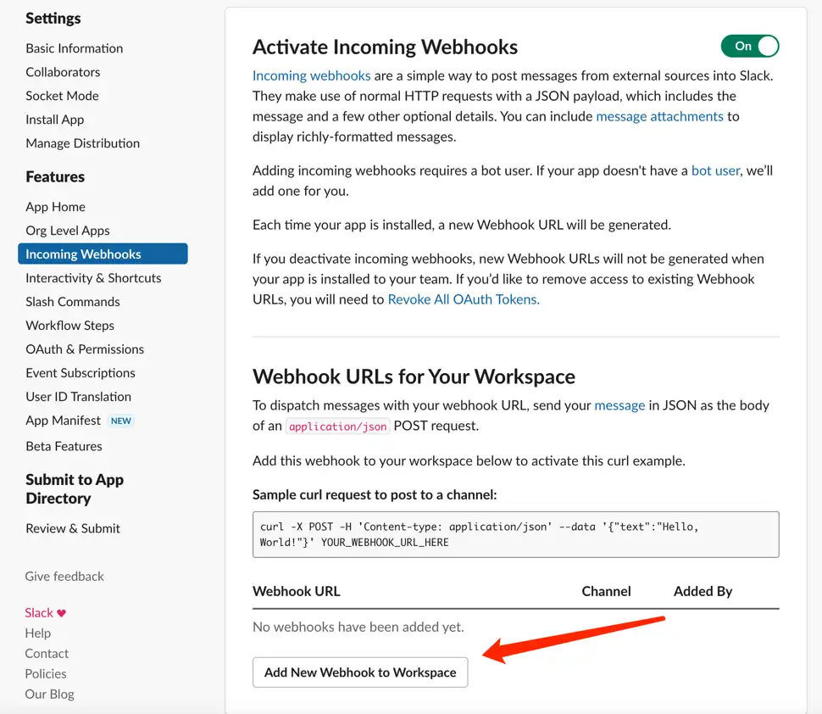Screen dimensions: 822x714
Task: Open Review & Submit page
Action: tap(73, 528)
